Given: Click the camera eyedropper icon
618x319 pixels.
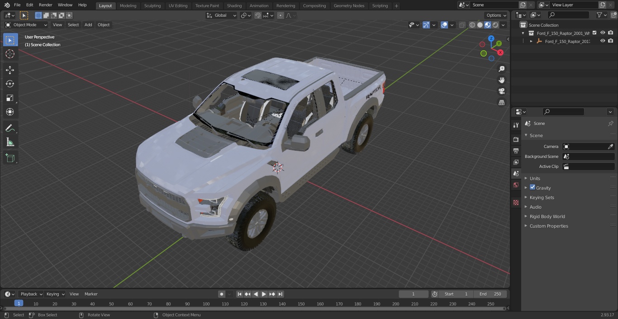Looking at the screenshot, I should pyautogui.click(x=610, y=147).
